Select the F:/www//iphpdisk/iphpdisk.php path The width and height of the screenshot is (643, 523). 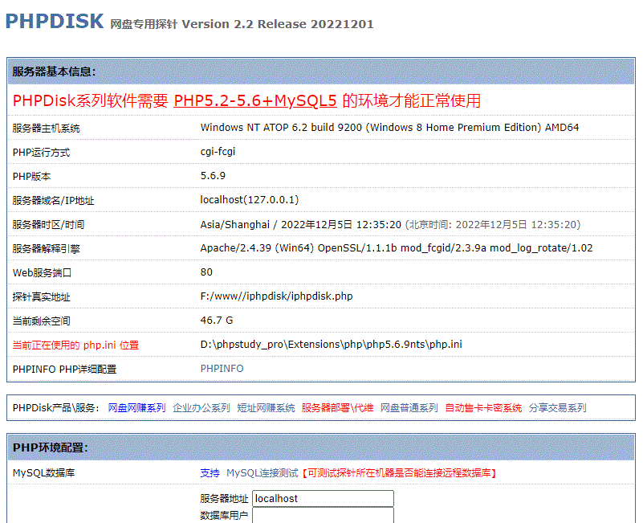pyautogui.click(x=276, y=296)
